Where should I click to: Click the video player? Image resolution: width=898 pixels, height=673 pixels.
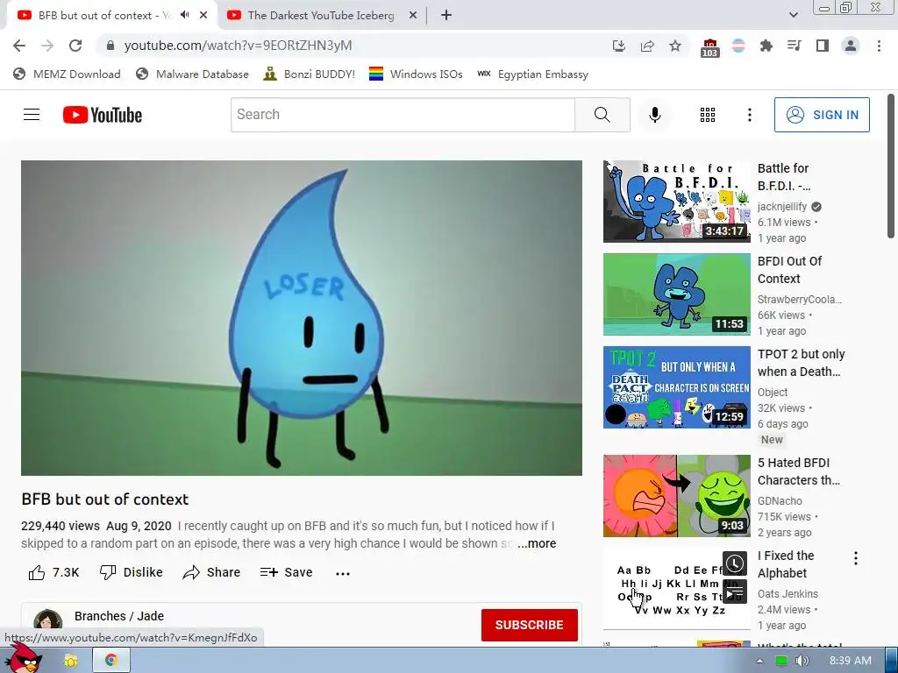click(302, 317)
